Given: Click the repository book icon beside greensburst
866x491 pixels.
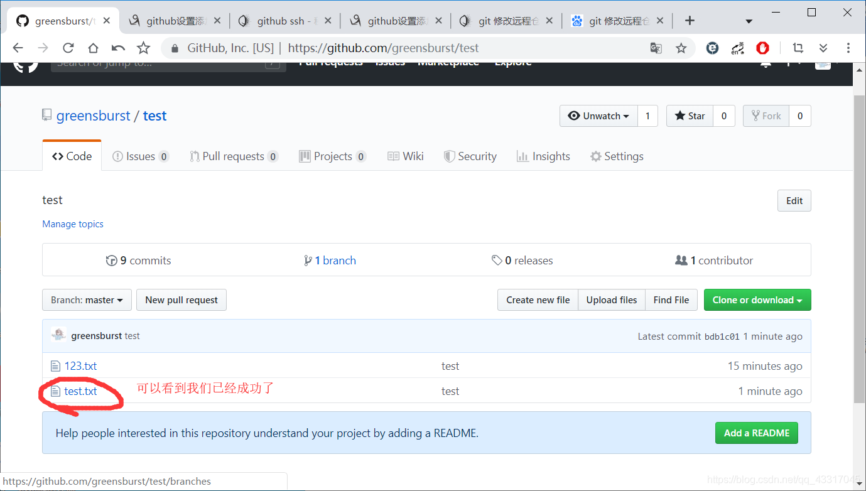Looking at the screenshot, I should (47, 115).
